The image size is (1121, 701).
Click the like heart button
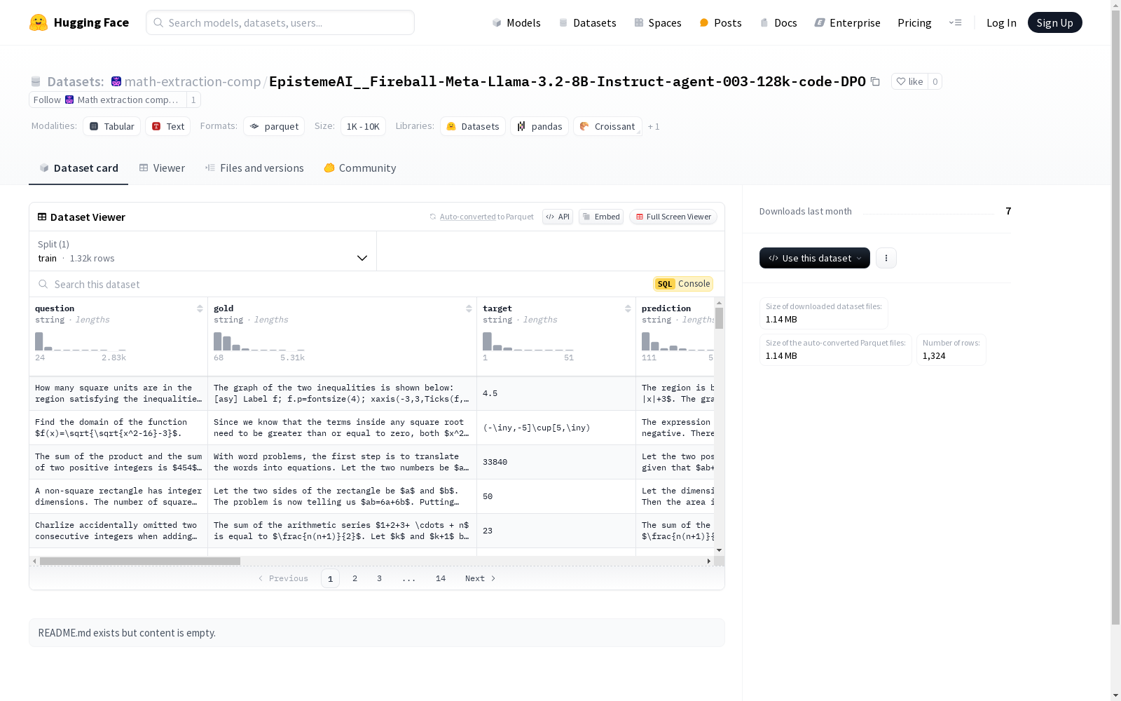(909, 81)
